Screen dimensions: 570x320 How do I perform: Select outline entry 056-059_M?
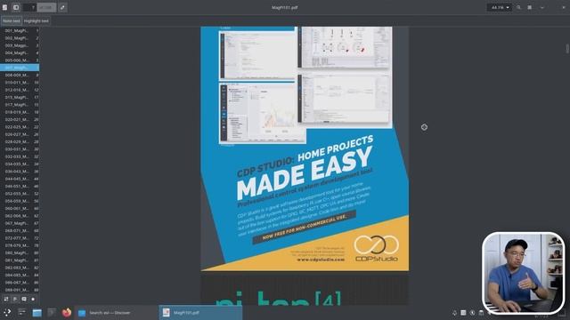click(x=20, y=201)
